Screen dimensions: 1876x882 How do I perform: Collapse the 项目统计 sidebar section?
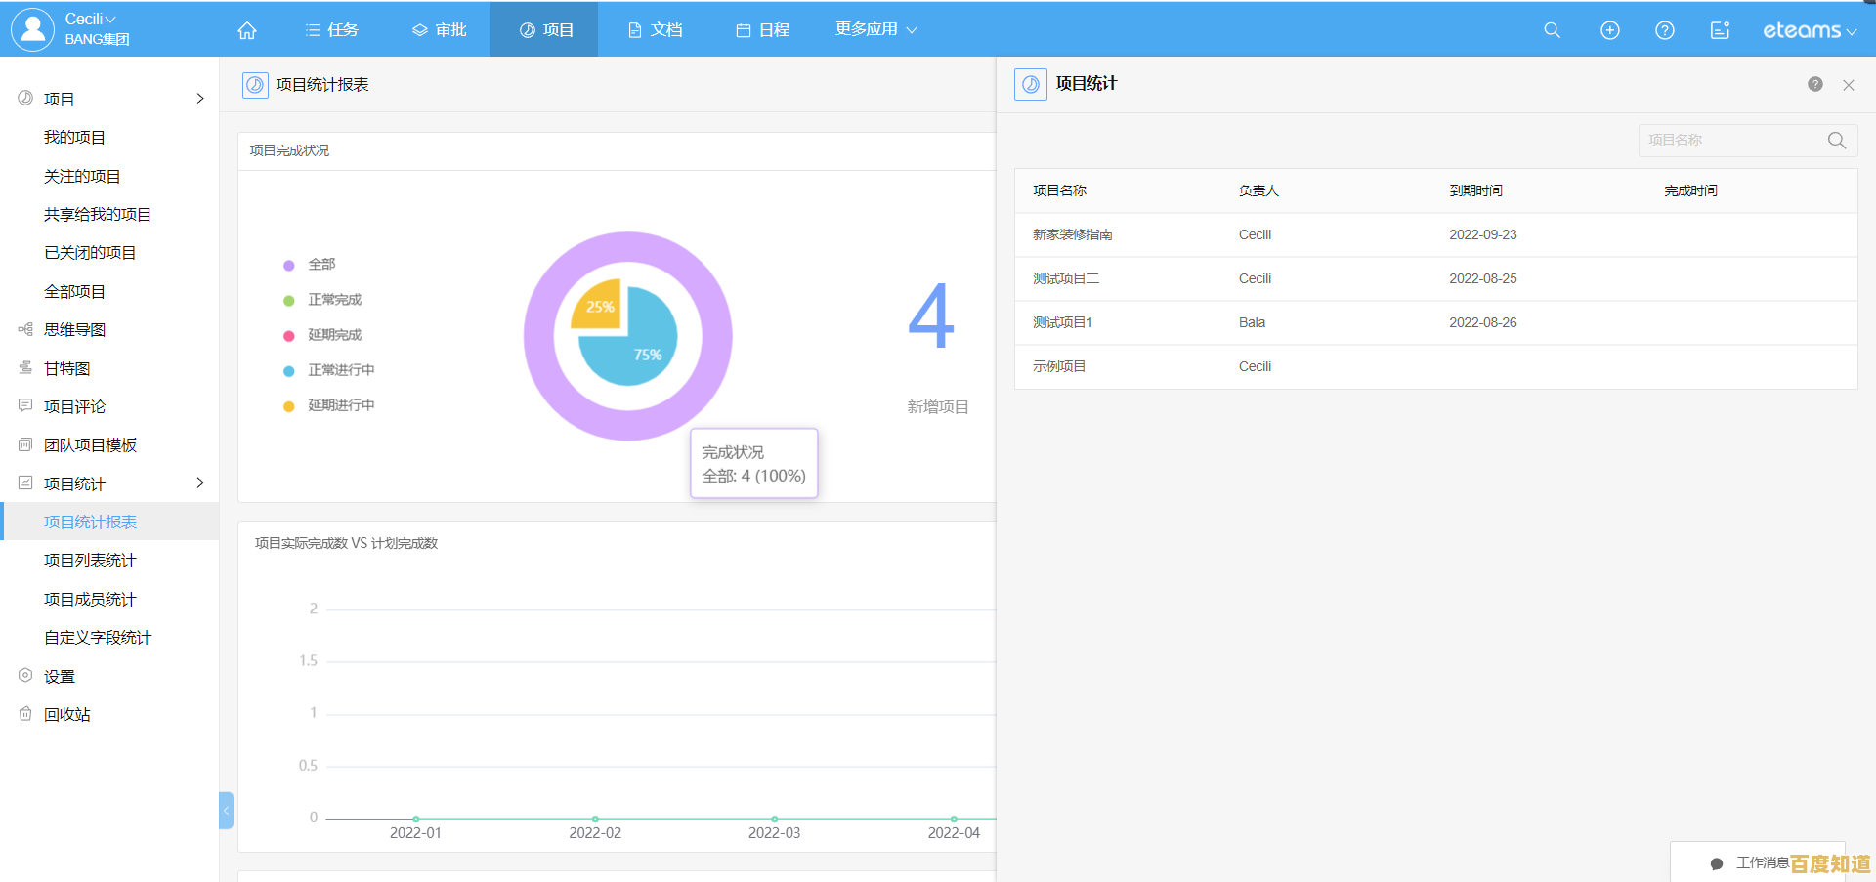[200, 483]
